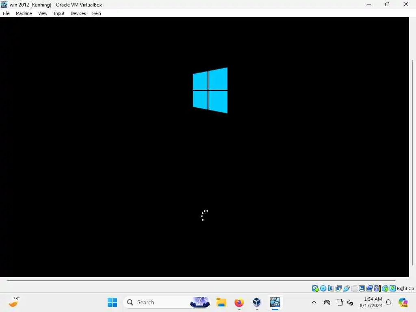This screenshot has width=416, height=312.
Task: Click the display status icon
Action: point(362,288)
